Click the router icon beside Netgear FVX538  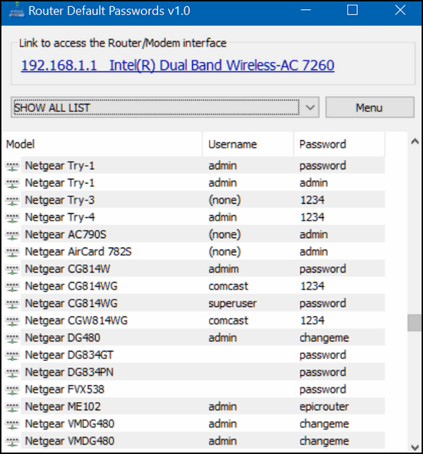click(x=12, y=390)
